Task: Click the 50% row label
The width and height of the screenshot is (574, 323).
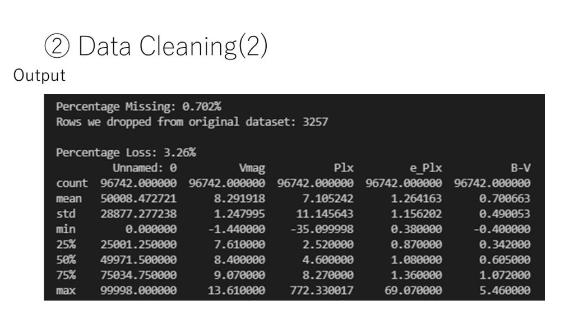Action: (x=66, y=260)
